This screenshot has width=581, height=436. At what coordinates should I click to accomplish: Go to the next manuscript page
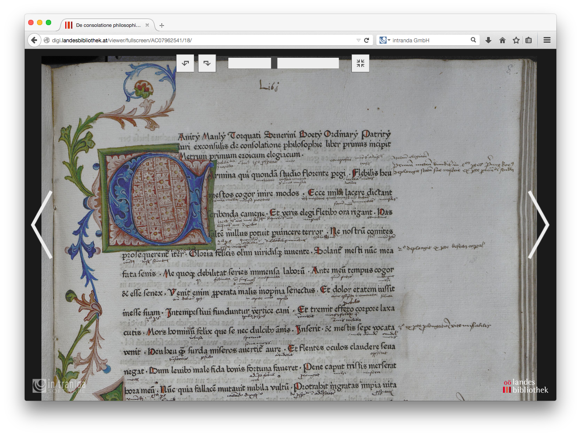[x=538, y=225]
